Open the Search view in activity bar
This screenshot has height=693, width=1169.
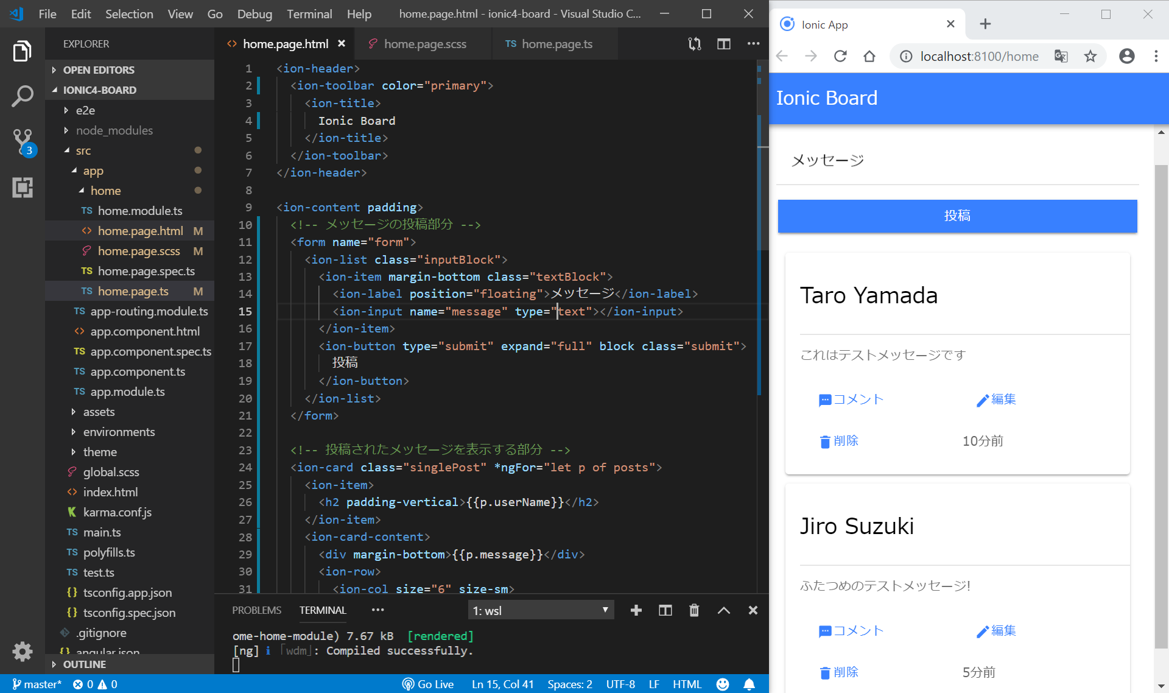click(23, 96)
